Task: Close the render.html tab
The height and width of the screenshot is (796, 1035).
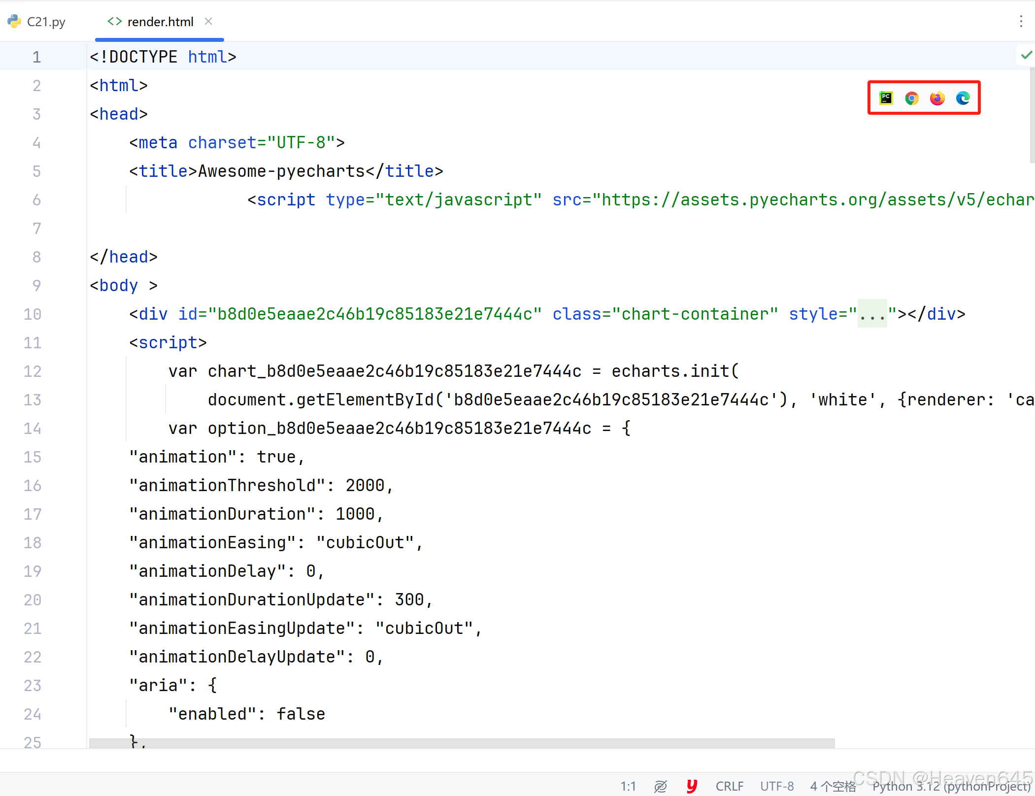Action: tap(208, 21)
